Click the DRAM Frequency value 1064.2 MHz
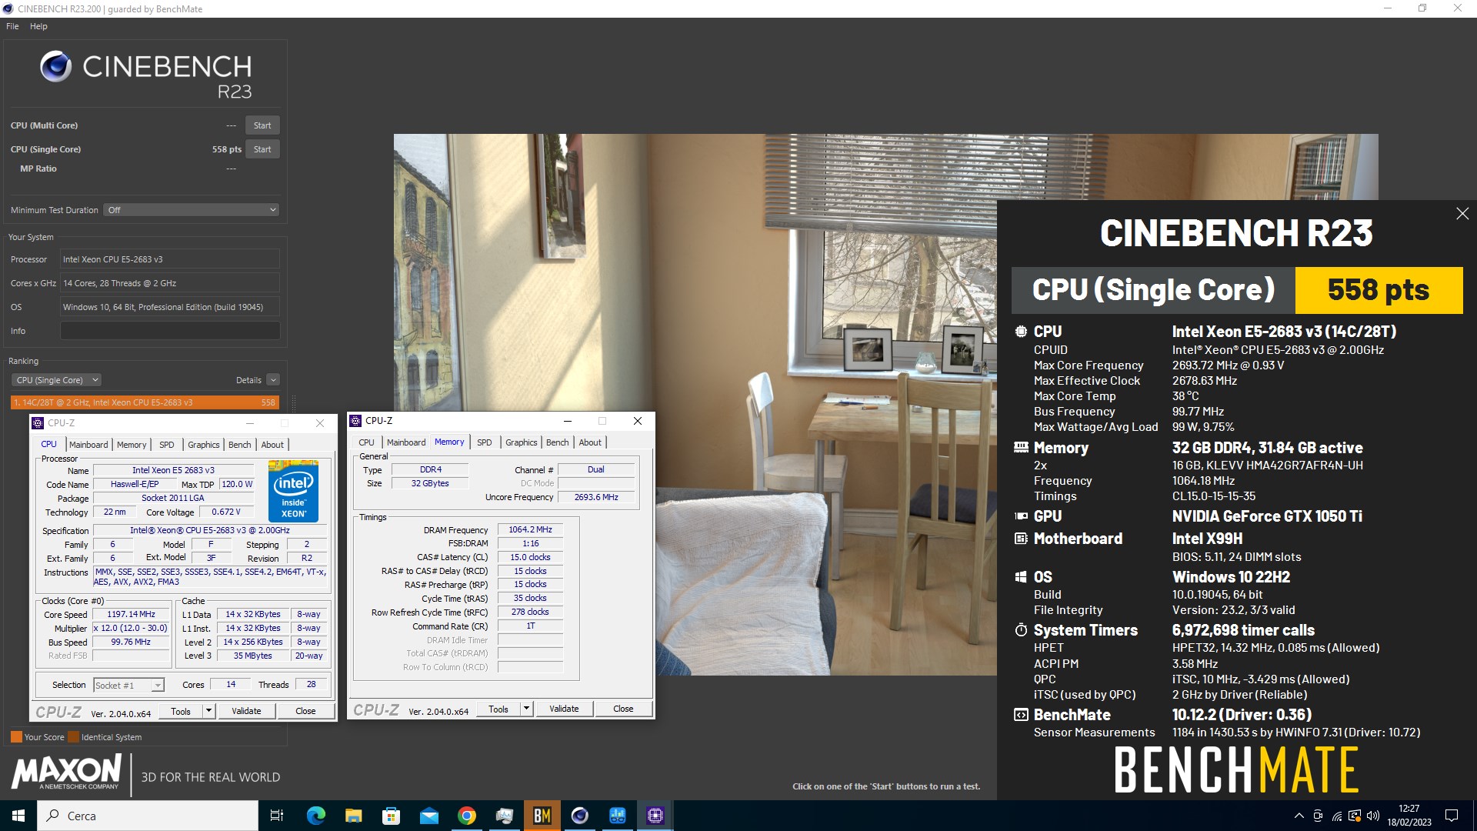The width and height of the screenshot is (1477, 831). 530,529
